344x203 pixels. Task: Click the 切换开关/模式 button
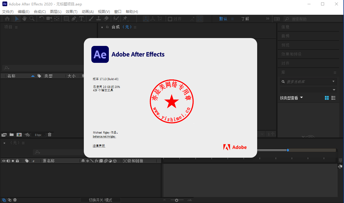point(100,200)
